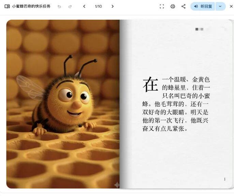This screenshot has height=196, width=234.
Task: Click the sparkle watermark at illustration bottom
Action: [117, 185]
